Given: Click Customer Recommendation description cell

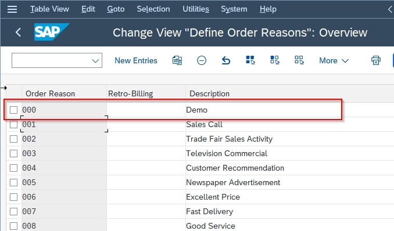Looking at the screenshot, I should click(290, 168).
